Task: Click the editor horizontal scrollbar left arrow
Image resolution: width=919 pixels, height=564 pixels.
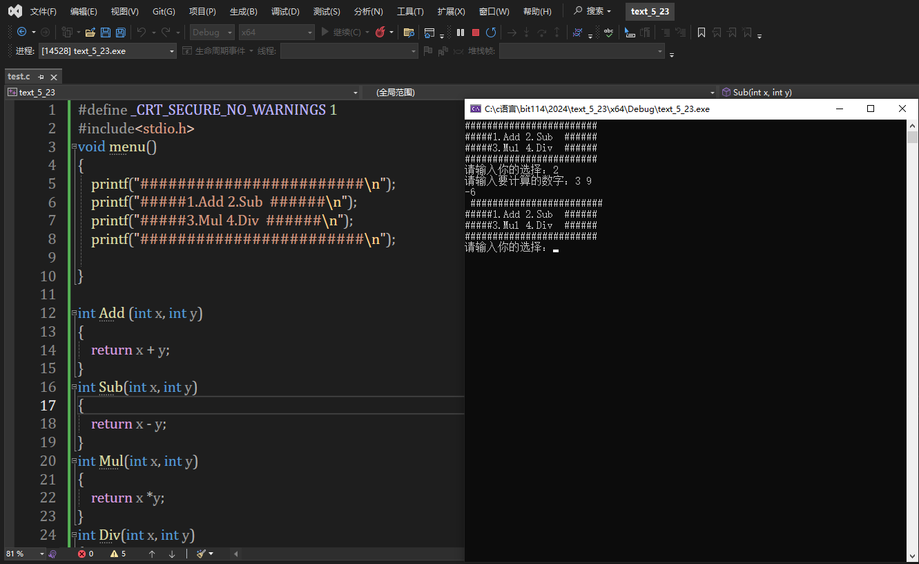Action: tap(235, 554)
